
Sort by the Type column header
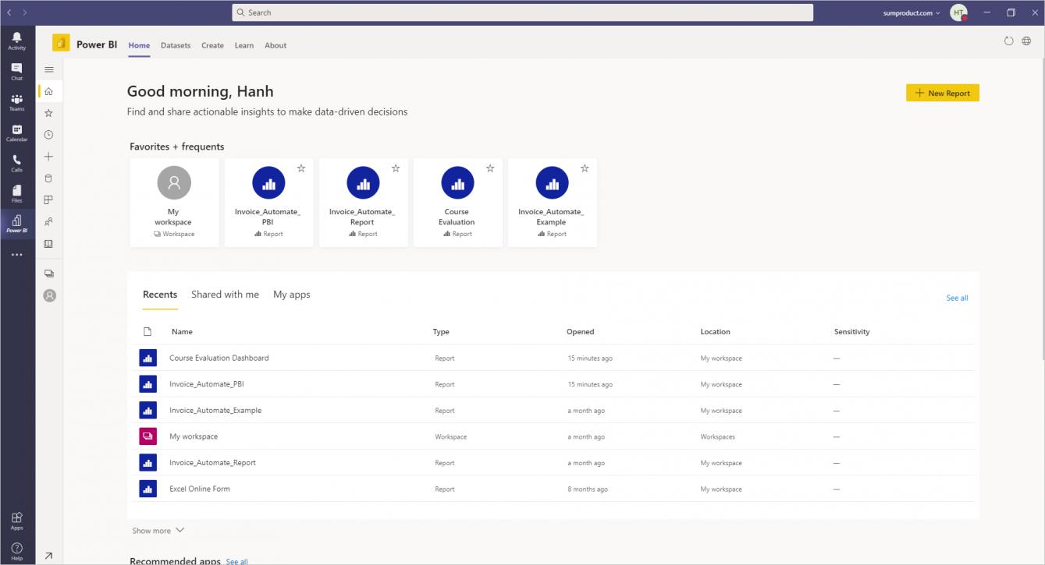click(x=441, y=332)
